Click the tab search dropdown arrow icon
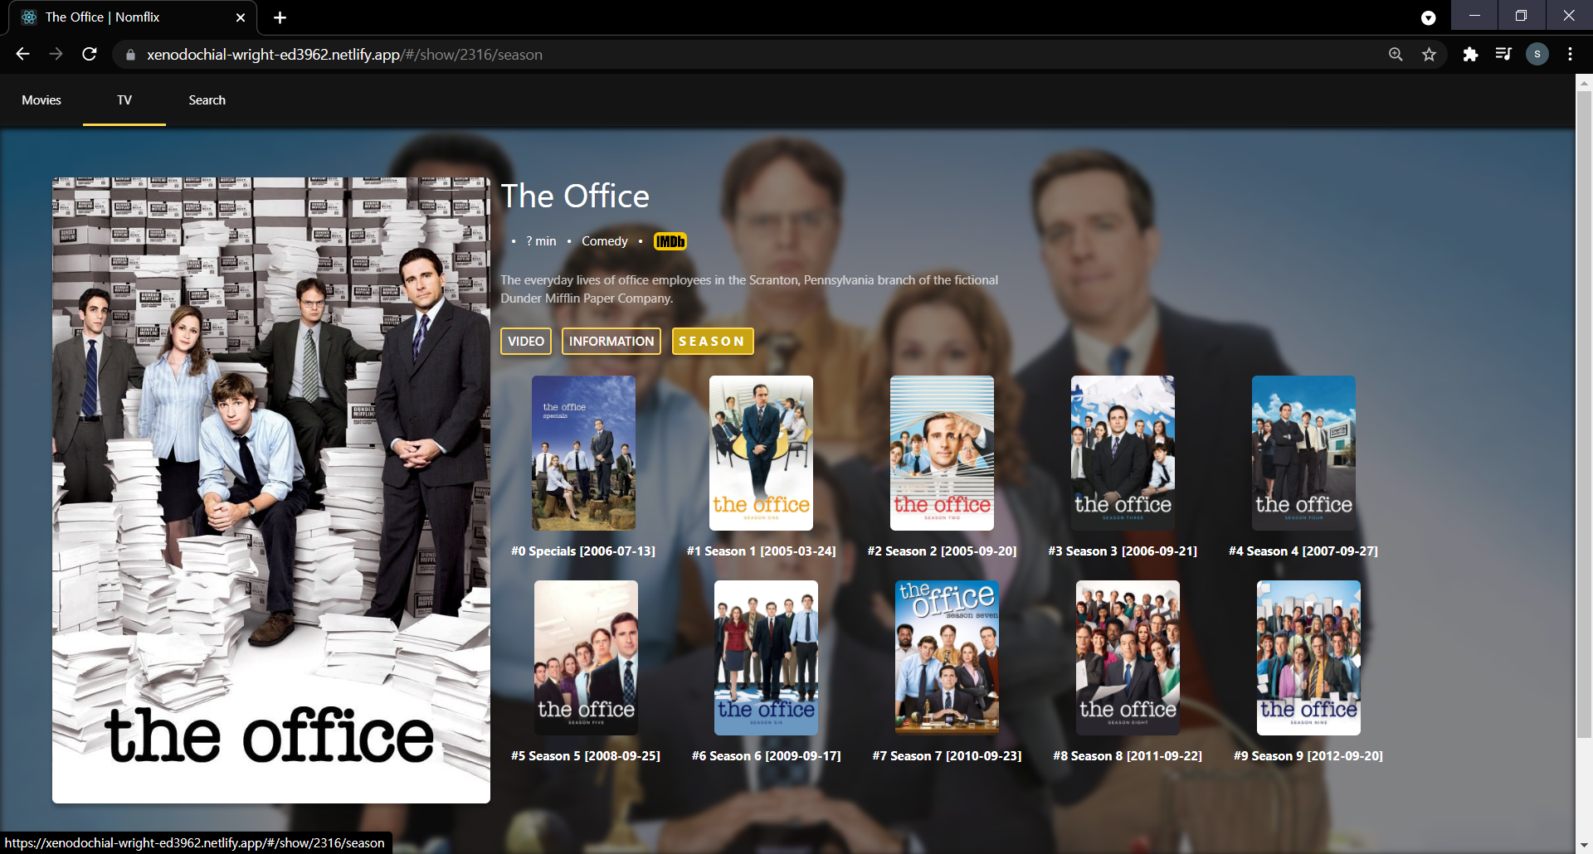 [1428, 17]
